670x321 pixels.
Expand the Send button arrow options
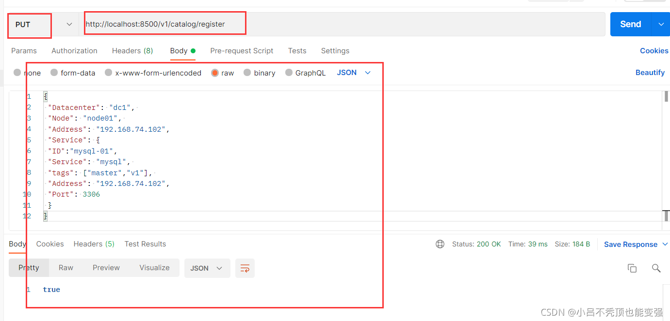(660, 24)
